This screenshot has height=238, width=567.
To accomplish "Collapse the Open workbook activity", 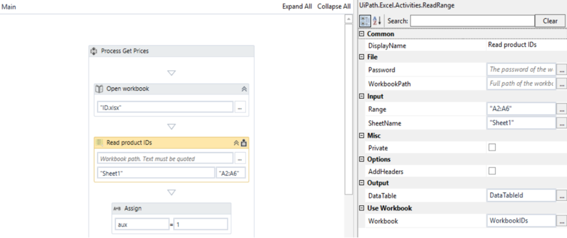I will [244, 89].
